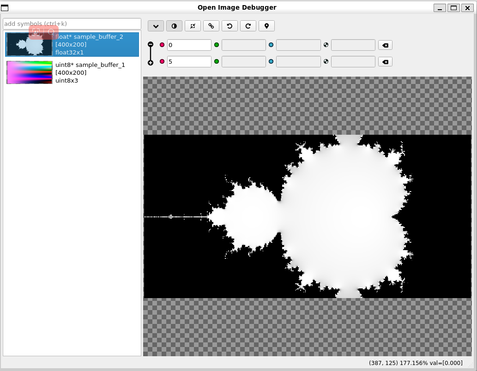Toggle the blue channel on the first contrast row

[x=271, y=45]
